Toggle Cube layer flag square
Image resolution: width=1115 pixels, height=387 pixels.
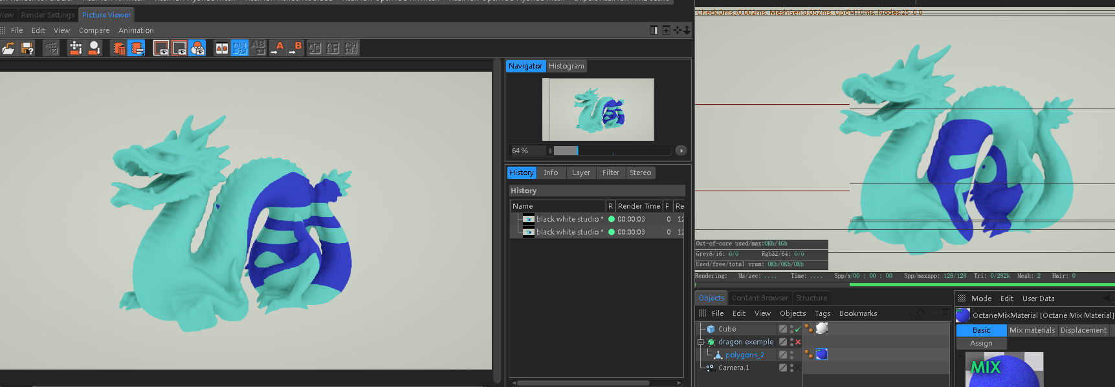(x=783, y=329)
